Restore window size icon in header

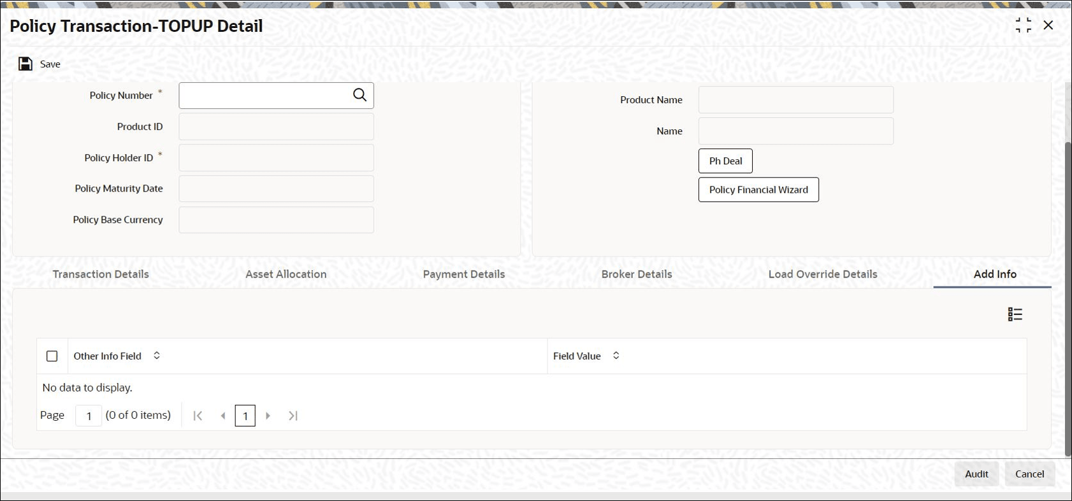(x=1023, y=25)
